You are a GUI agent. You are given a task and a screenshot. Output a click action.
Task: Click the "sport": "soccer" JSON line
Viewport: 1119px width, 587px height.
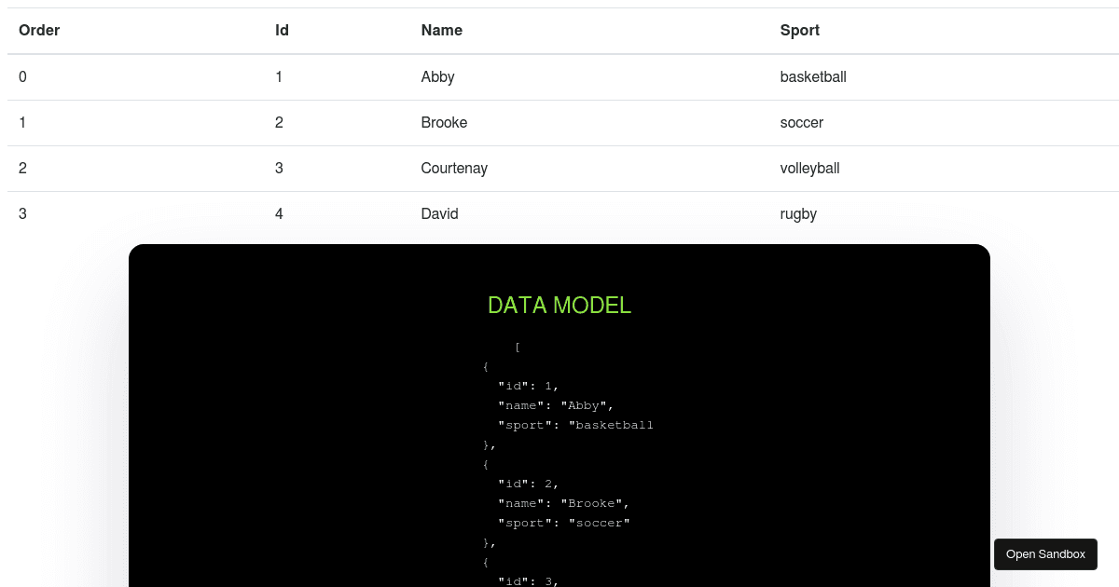click(x=564, y=523)
